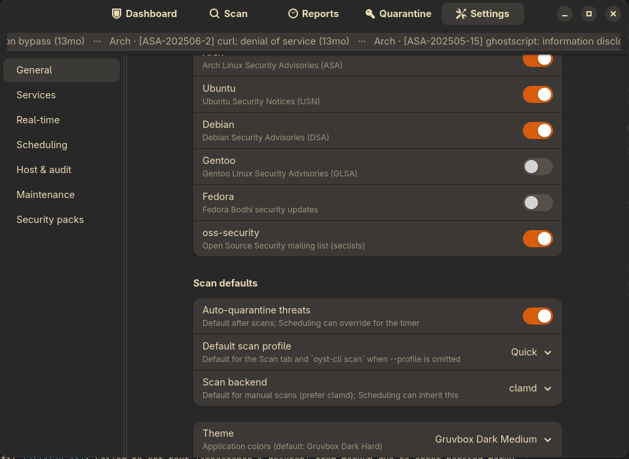The width and height of the screenshot is (629, 459).
Task: Open the ASA-202506-2 curl advisory ticker item
Action: pyautogui.click(x=229, y=41)
